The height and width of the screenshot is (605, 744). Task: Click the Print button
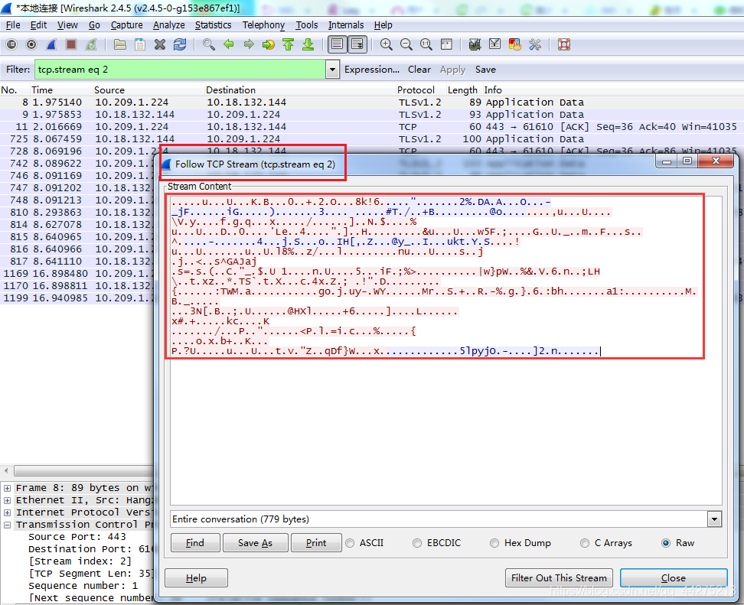click(316, 543)
